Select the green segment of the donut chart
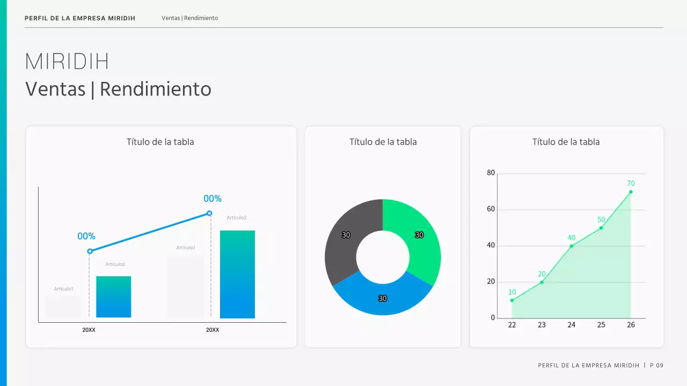The height and width of the screenshot is (386, 687). point(419,236)
